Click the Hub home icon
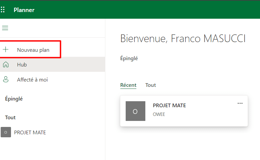 point(6,64)
